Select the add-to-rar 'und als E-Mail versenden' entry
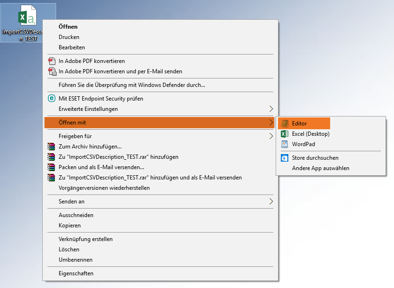 pos(161,178)
